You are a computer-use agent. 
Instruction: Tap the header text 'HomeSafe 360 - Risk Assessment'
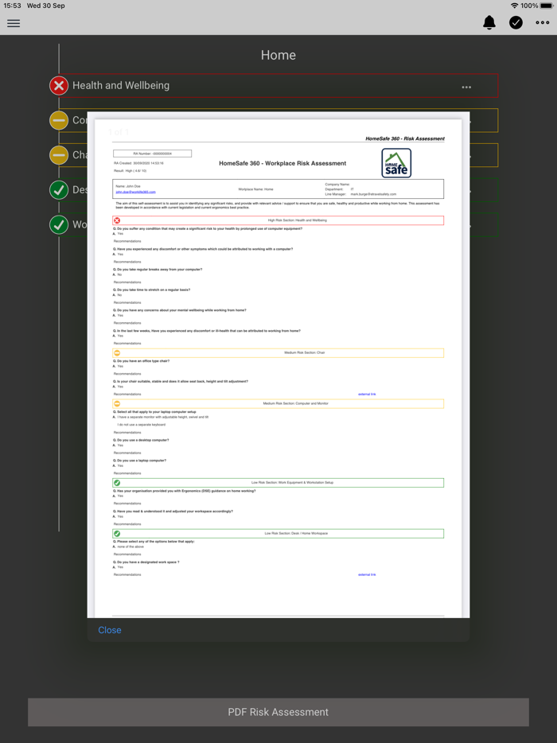click(405, 139)
